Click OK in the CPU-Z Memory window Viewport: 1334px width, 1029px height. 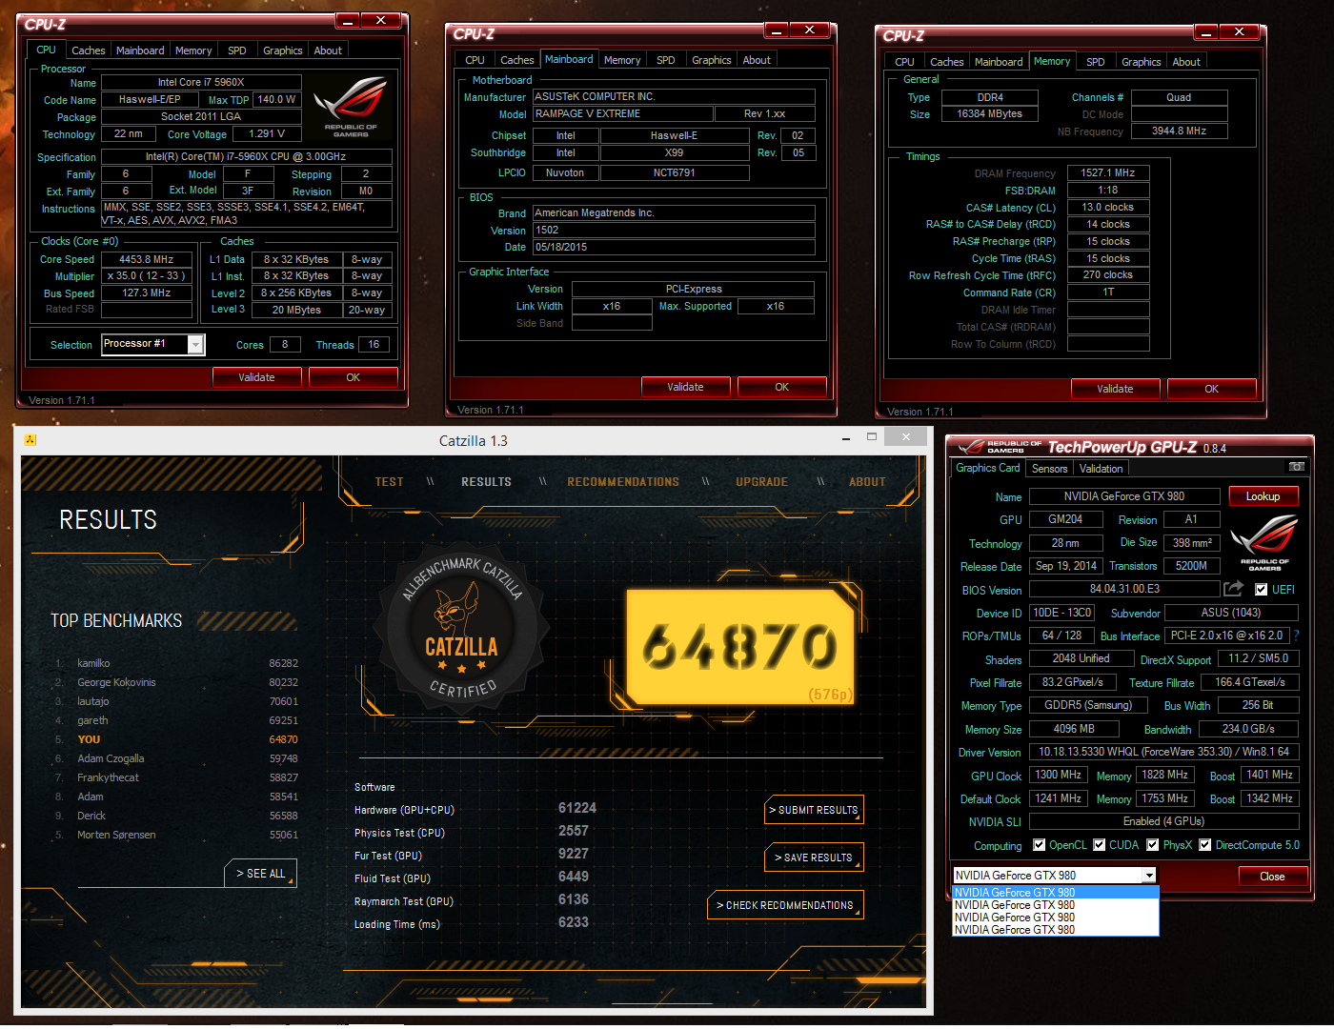[1212, 389]
